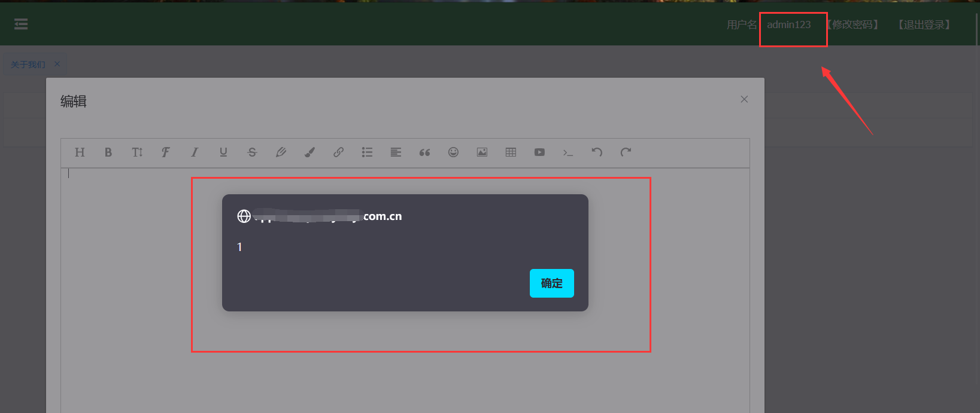Image resolution: width=980 pixels, height=413 pixels.
Task: Apply strikethrough formatting
Action: (252, 152)
